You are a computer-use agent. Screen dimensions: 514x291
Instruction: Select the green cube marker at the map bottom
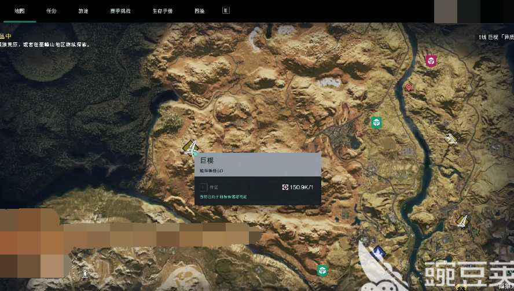(322, 271)
